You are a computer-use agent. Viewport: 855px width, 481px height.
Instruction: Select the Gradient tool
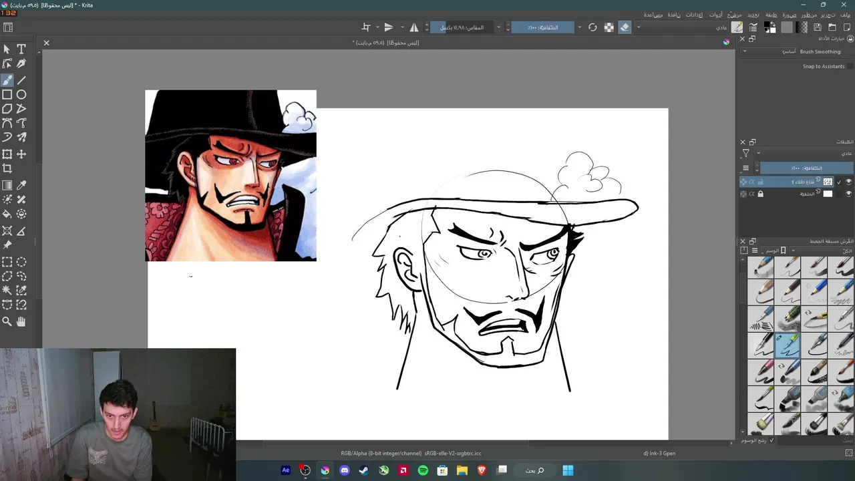[x=7, y=185]
